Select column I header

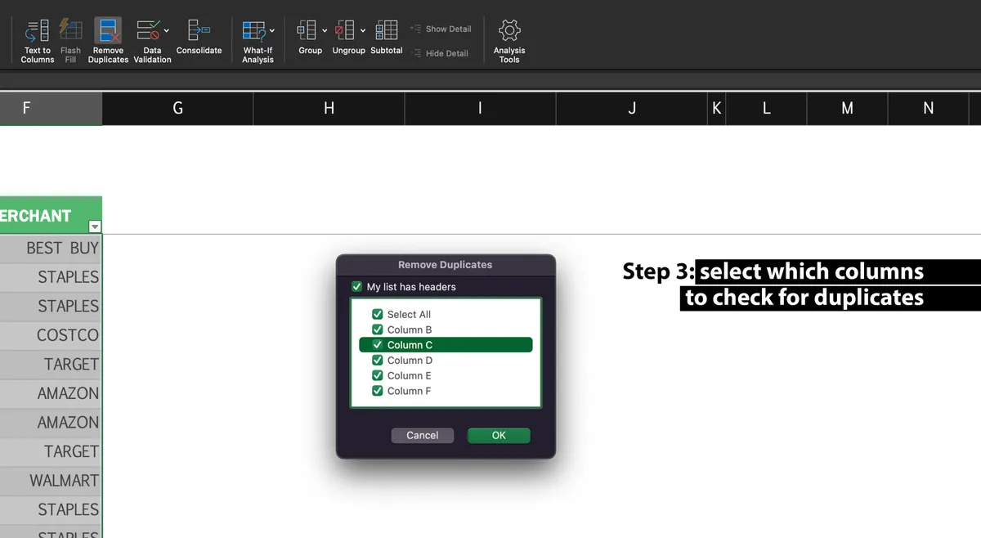point(480,108)
